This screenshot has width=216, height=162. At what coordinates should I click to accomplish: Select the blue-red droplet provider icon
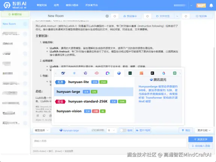coord(163,73)
